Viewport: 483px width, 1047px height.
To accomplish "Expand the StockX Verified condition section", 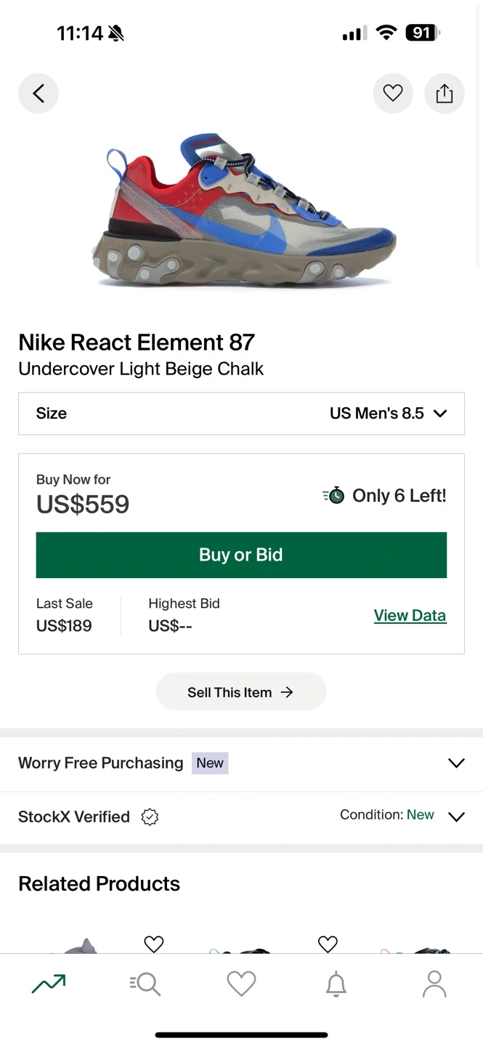I will pyautogui.click(x=456, y=817).
